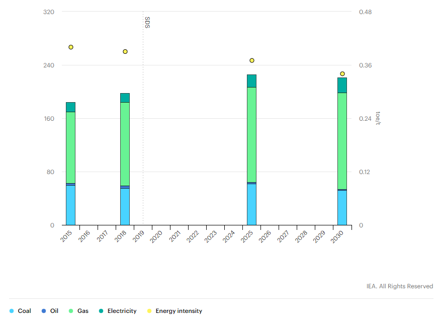Click the 2015 Gas bar segment
This screenshot has height=322, width=440.
(70, 147)
